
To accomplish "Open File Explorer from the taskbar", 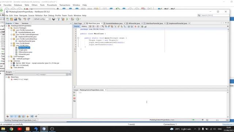I will click(3, 129).
